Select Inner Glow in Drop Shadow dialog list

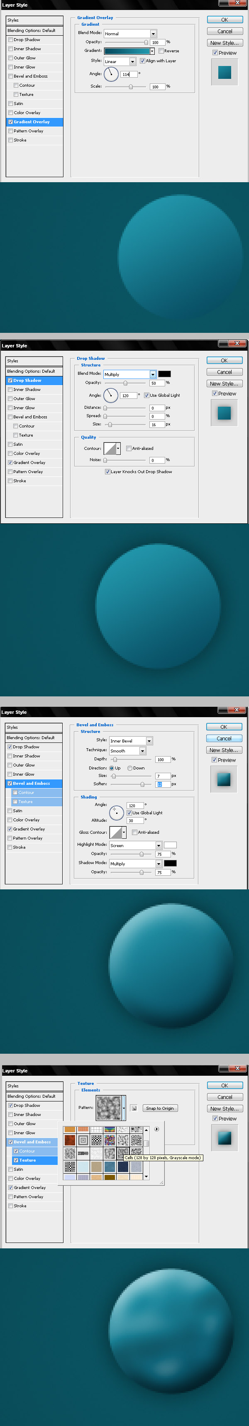[x=24, y=408]
